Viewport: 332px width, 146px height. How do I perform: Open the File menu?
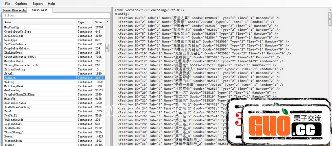pyautogui.click(x=7, y=4)
